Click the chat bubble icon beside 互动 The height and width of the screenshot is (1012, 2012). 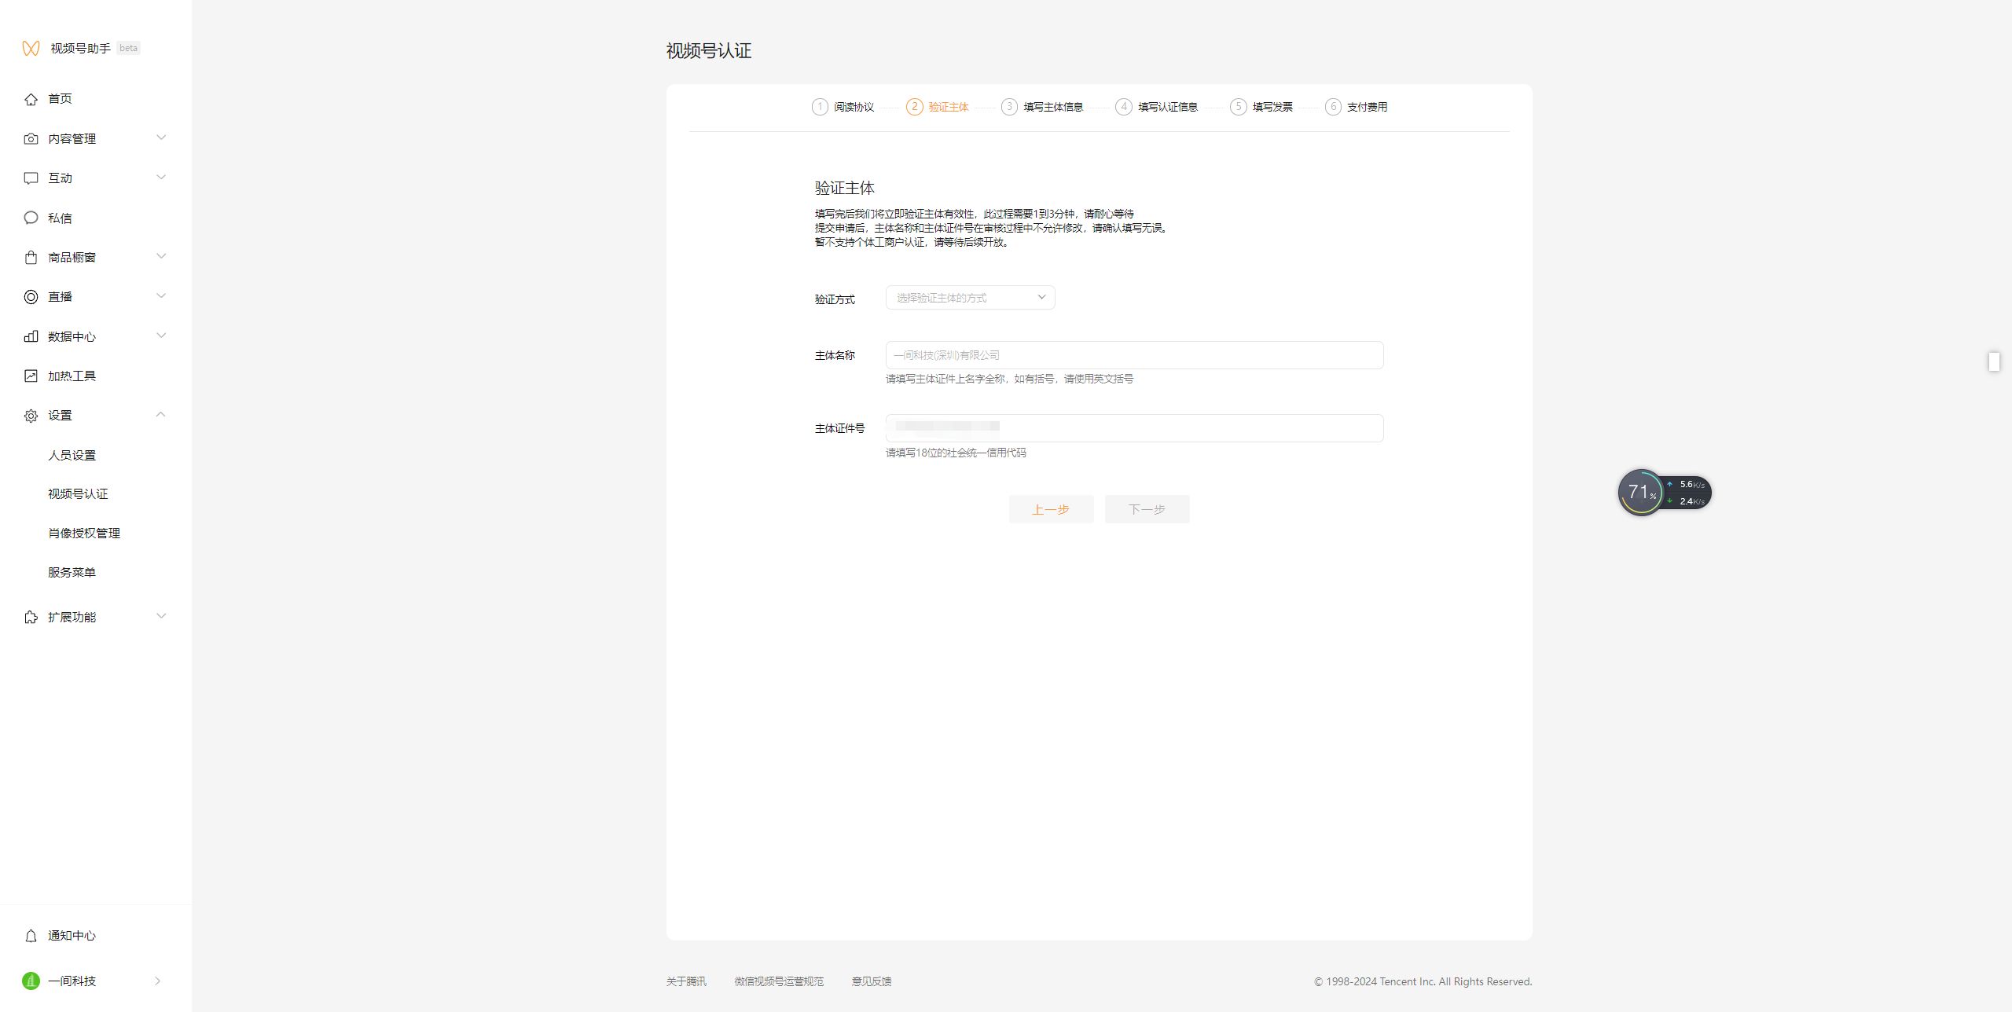pos(31,178)
